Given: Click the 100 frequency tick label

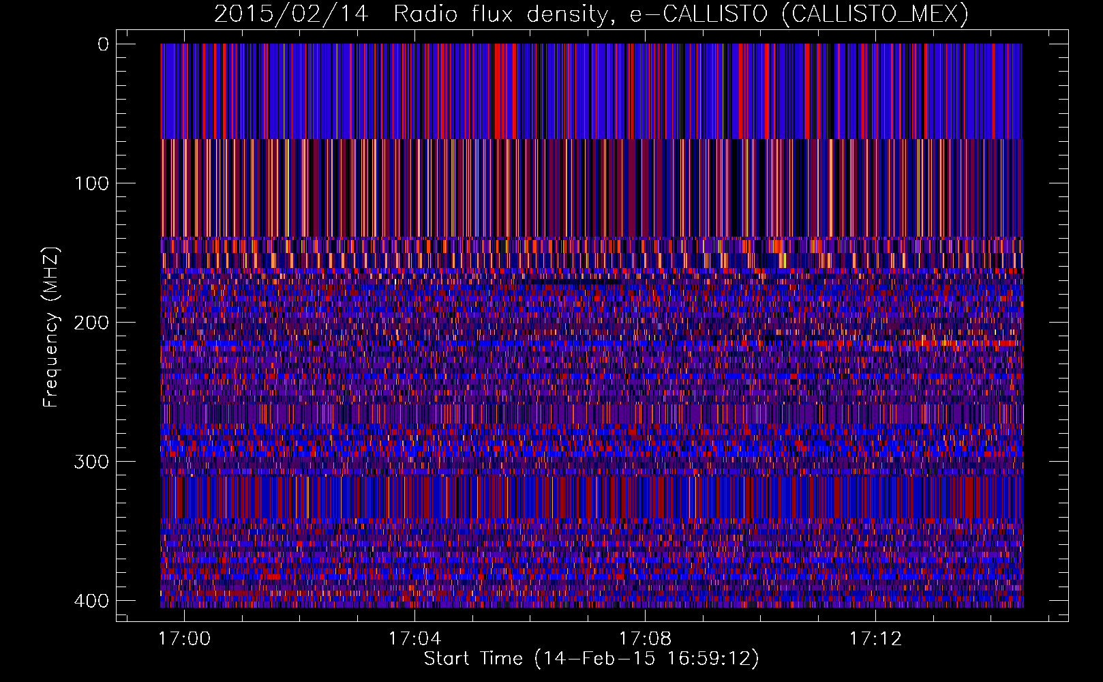Looking at the screenshot, I should 91,183.
